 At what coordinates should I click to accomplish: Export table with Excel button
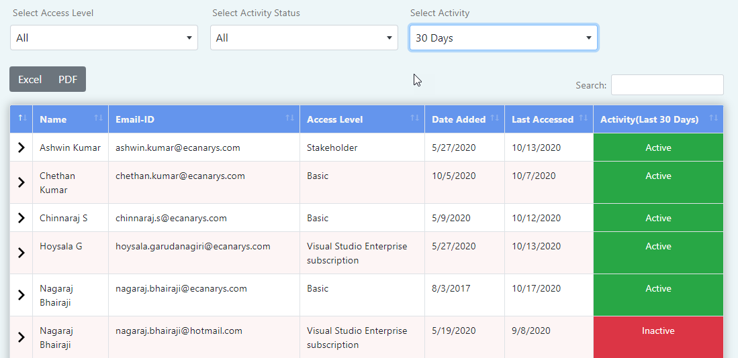point(30,79)
